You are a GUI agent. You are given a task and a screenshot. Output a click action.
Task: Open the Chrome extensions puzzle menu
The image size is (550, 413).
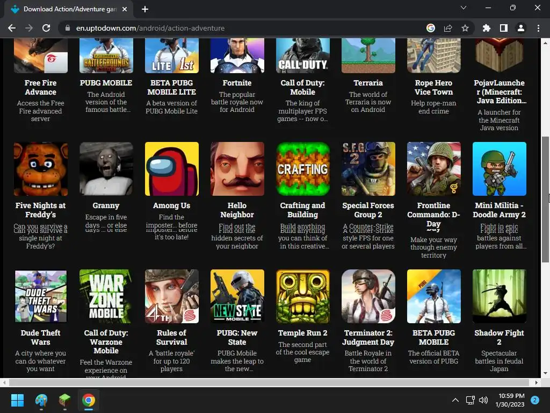click(x=487, y=28)
